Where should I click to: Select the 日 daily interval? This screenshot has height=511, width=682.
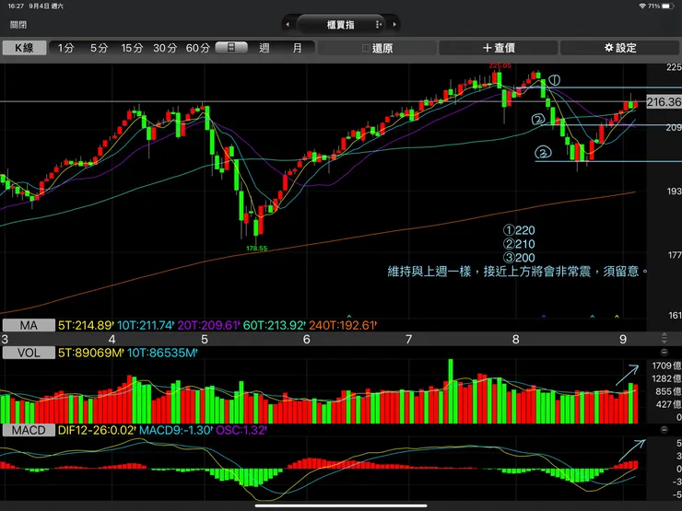(x=231, y=48)
